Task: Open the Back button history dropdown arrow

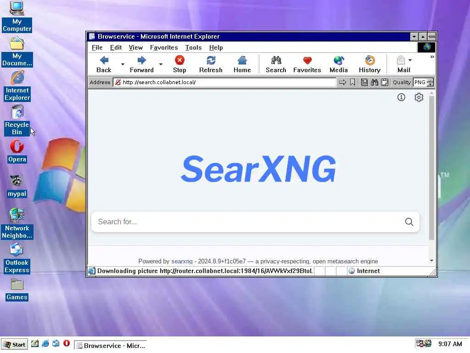Action: click(123, 64)
